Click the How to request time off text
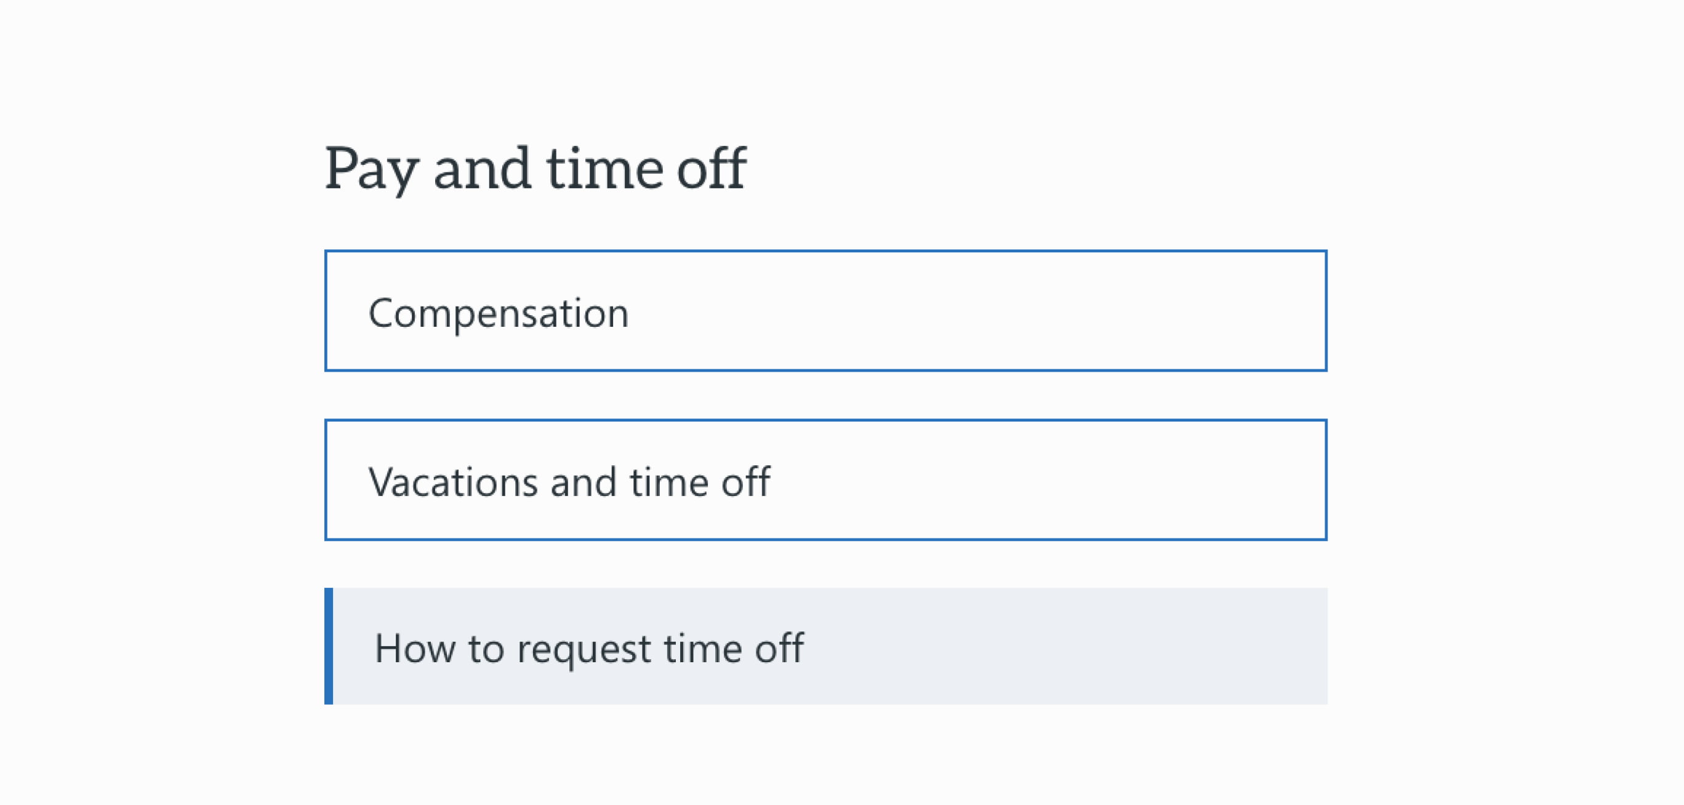Viewport: 1684px width, 805px height. [588, 648]
